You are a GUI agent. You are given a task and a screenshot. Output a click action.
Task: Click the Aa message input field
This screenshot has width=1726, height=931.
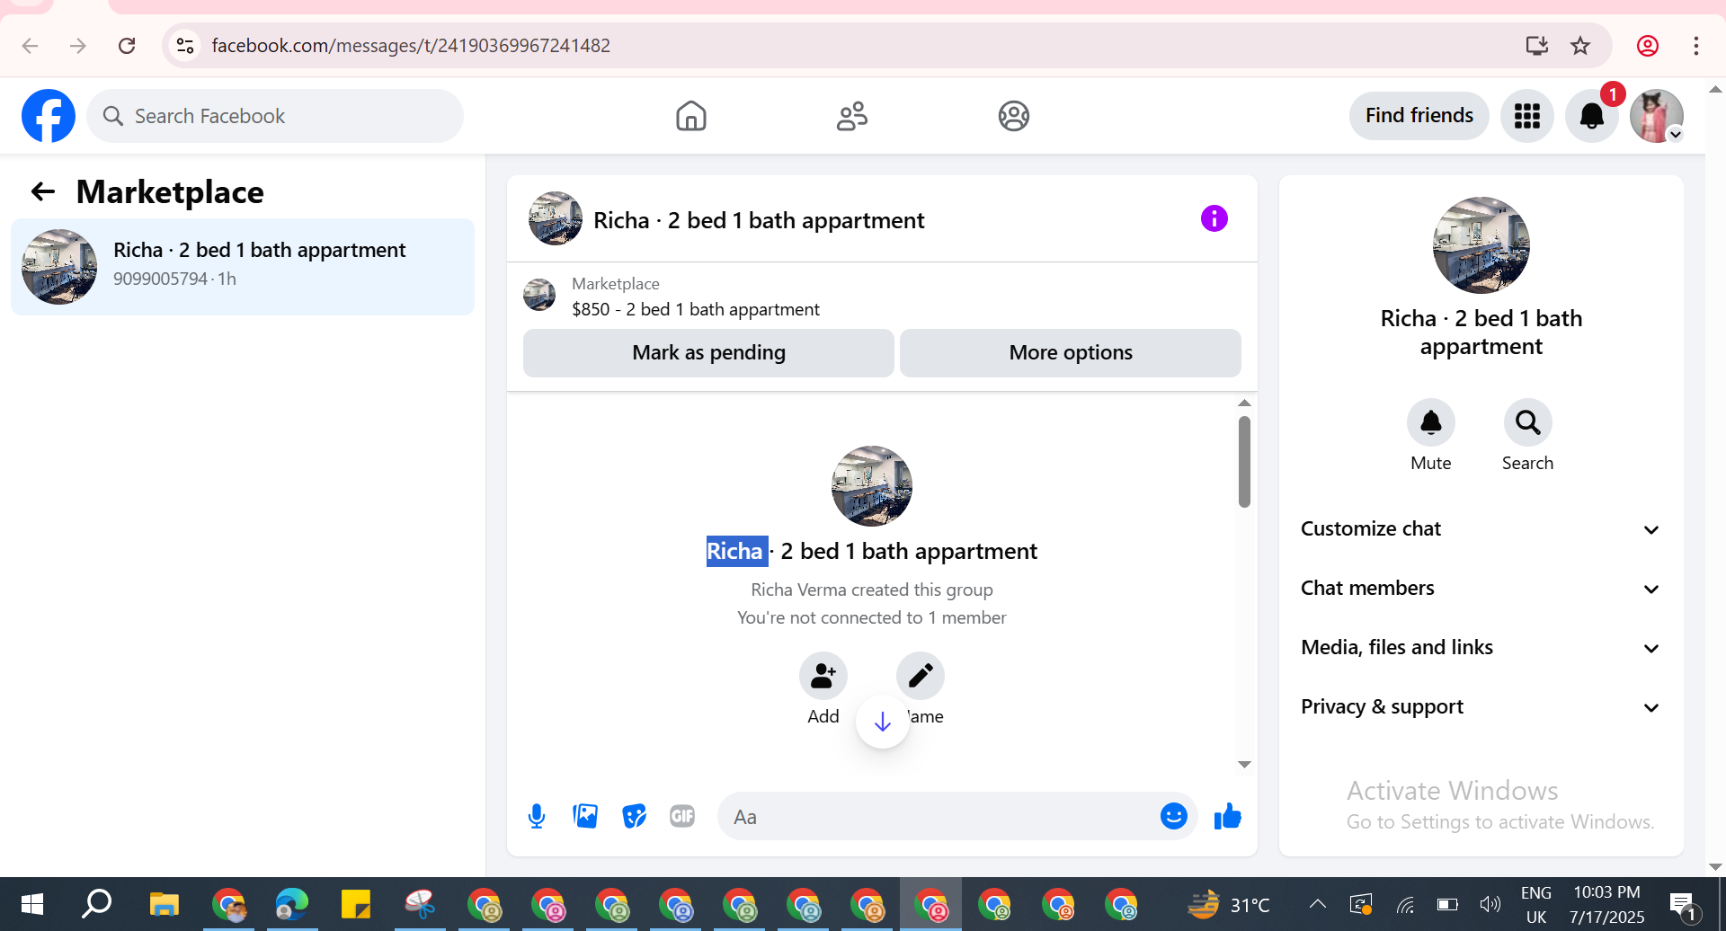pyautogui.click(x=939, y=816)
